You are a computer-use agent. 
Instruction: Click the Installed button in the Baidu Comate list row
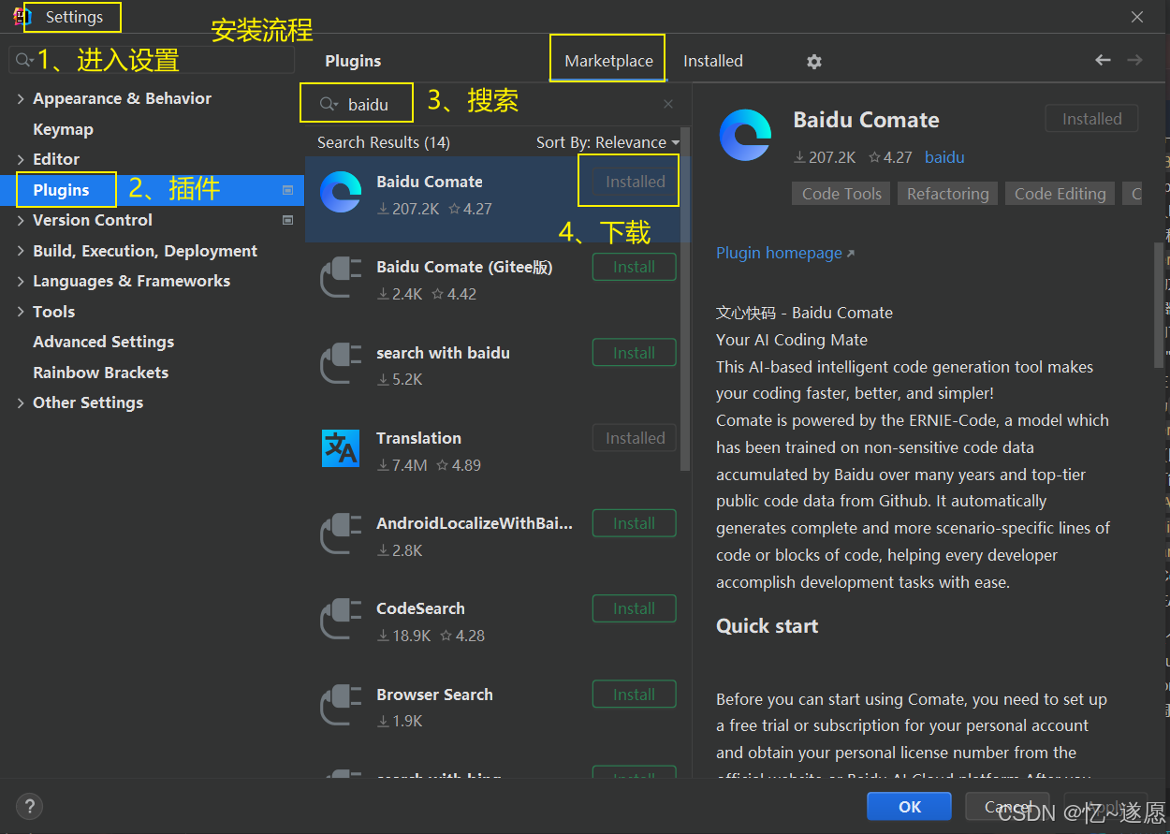[x=635, y=182]
